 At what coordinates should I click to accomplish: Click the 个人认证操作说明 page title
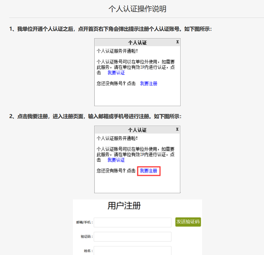pos(137,9)
